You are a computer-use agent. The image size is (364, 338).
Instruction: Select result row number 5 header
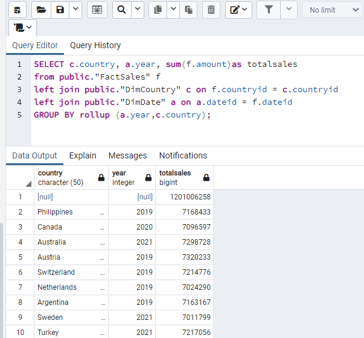[x=20, y=257]
